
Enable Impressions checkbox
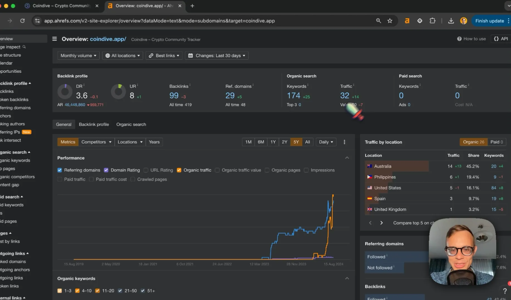tap(306, 170)
